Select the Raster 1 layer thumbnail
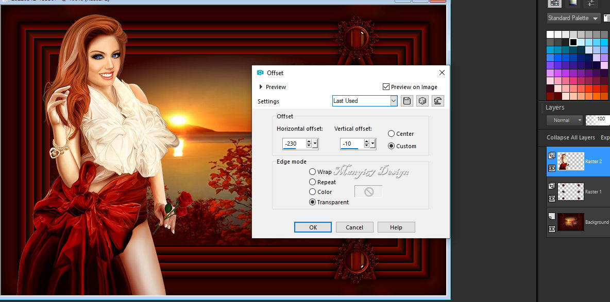The width and height of the screenshot is (610, 302). 571,191
